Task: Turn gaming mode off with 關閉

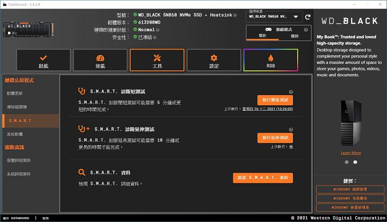Action: [294, 35]
